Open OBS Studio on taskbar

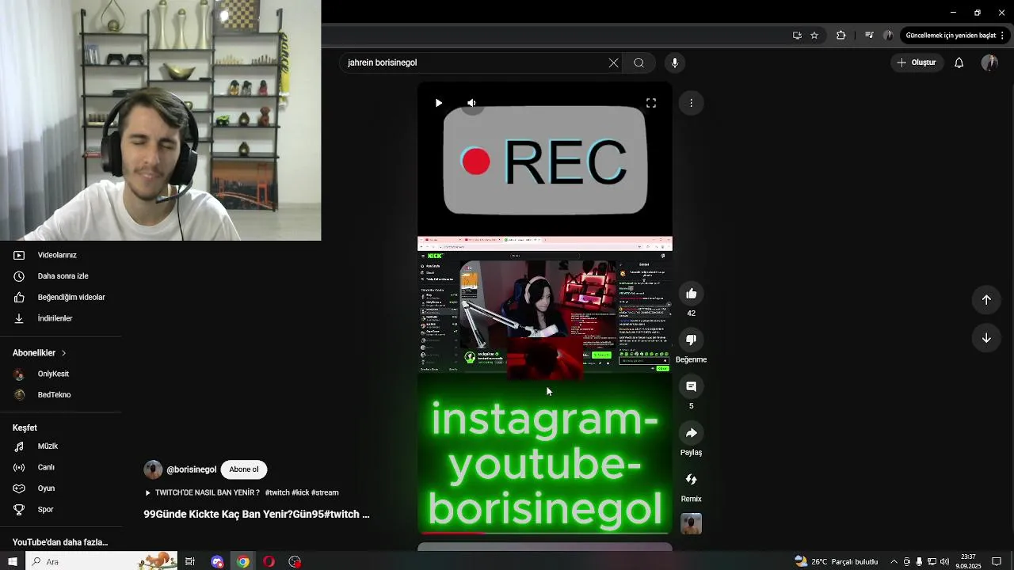pos(295,561)
